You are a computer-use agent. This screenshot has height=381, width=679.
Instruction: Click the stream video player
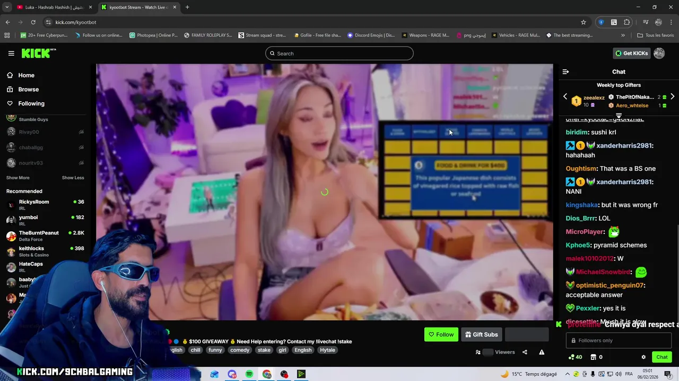click(x=324, y=192)
